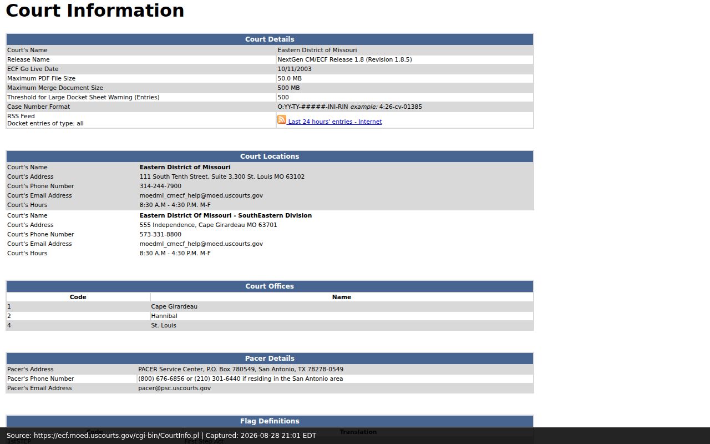Select the St. Louis office row
710x444 pixels.
[x=270, y=325]
